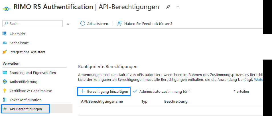Image resolution: width=272 pixels, height=116 pixels.
Task: Click the RIMO R5 Authentification title
Action: (53, 7)
